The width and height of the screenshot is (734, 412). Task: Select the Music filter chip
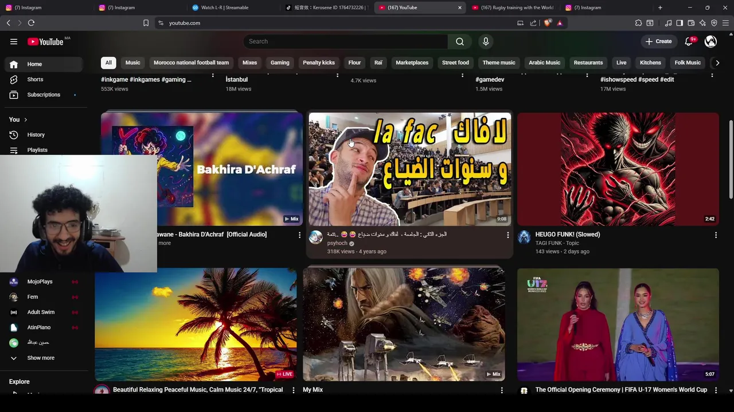point(132,62)
